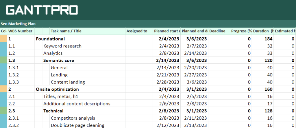This screenshot has height=128, width=296.
Task: Click the green color cell for Semantic core
Action: tap(3, 61)
